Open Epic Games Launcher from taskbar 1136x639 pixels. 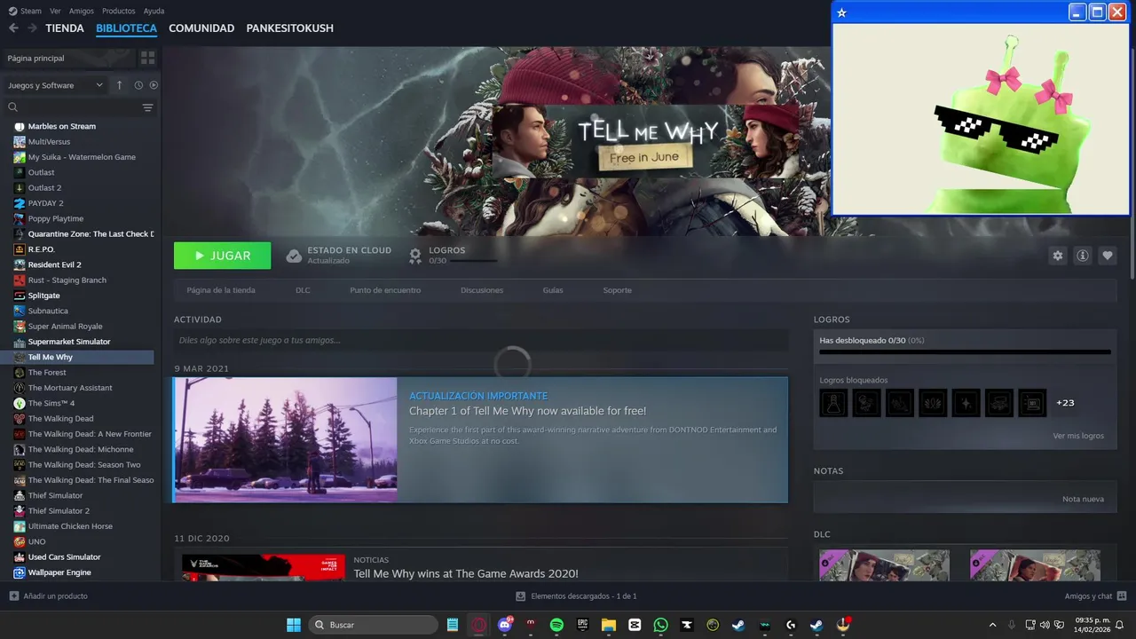(583, 625)
